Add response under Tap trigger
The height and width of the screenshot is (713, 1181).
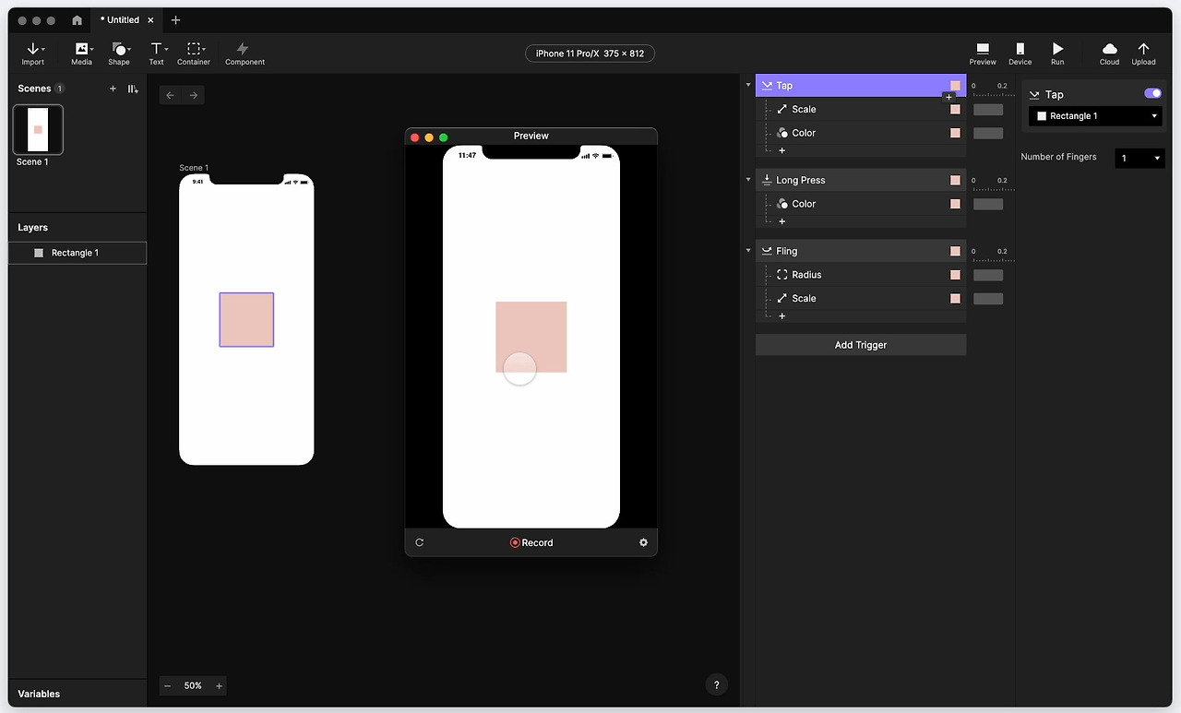(x=781, y=150)
